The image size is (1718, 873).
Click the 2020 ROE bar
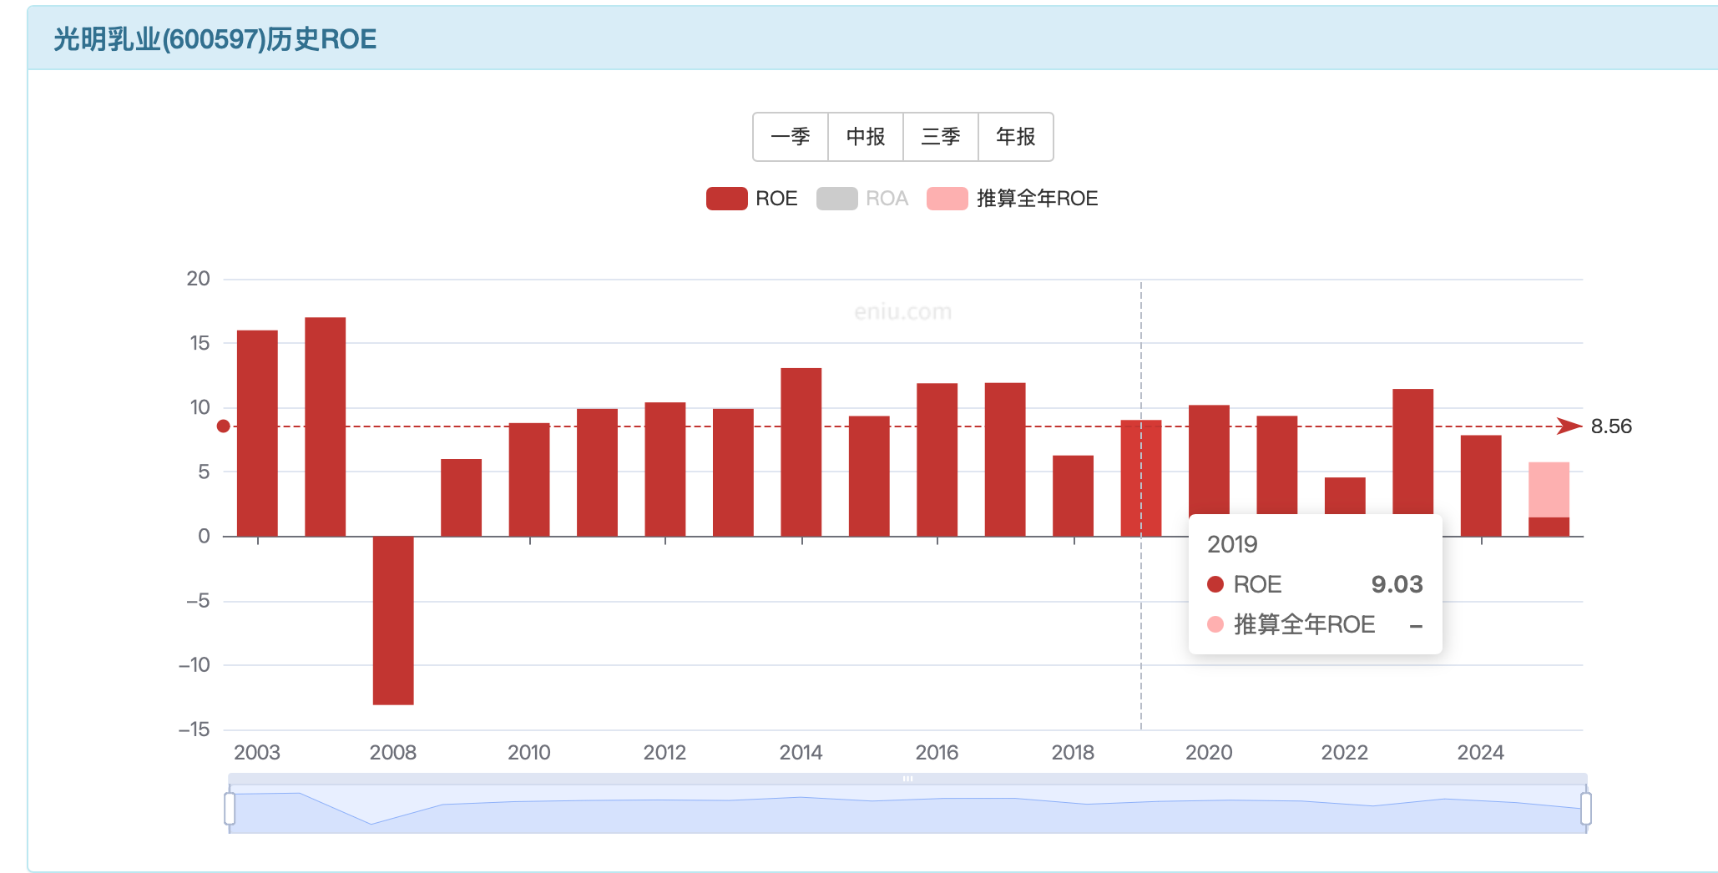click(1209, 459)
